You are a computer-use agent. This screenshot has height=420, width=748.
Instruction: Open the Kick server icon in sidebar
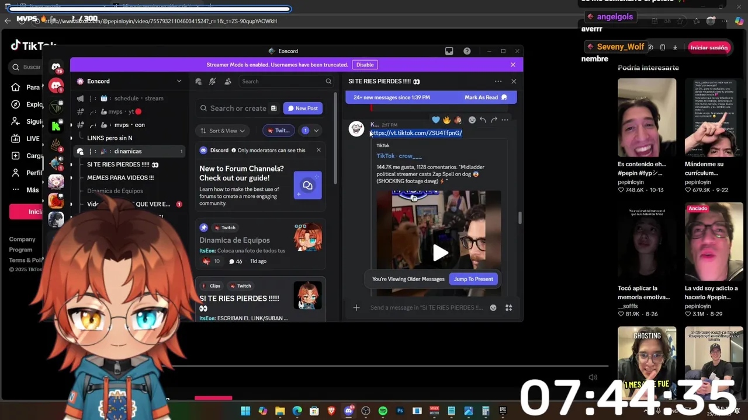56,125
